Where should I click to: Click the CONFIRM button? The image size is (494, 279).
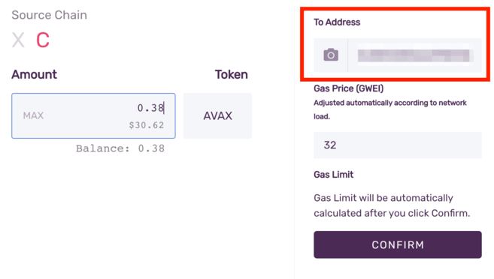(x=398, y=244)
